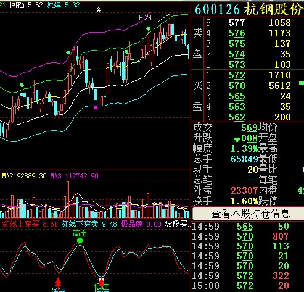This screenshot has width=304, height=292.
Task: Click the 极品底 0.00 indicator label
Action: click(141, 224)
